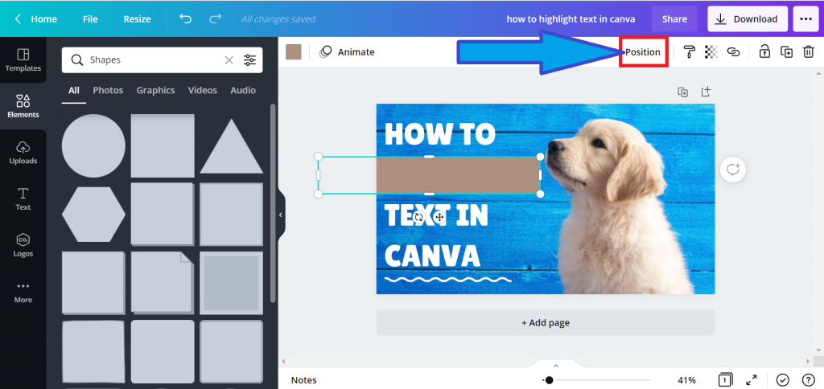The width and height of the screenshot is (824, 389).
Task: Open the Text sidebar panel
Action: (23, 199)
